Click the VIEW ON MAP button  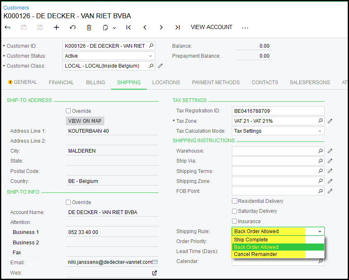point(85,121)
